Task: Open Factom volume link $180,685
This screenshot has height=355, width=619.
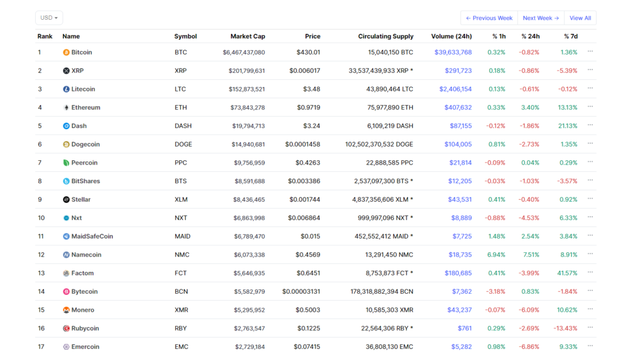Action: pyautogui.click(x=458, y=273)
